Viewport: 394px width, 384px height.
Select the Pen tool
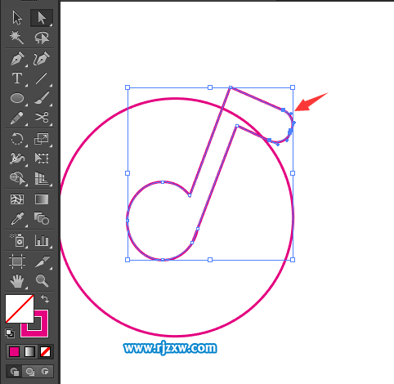[x=17, y=58]
